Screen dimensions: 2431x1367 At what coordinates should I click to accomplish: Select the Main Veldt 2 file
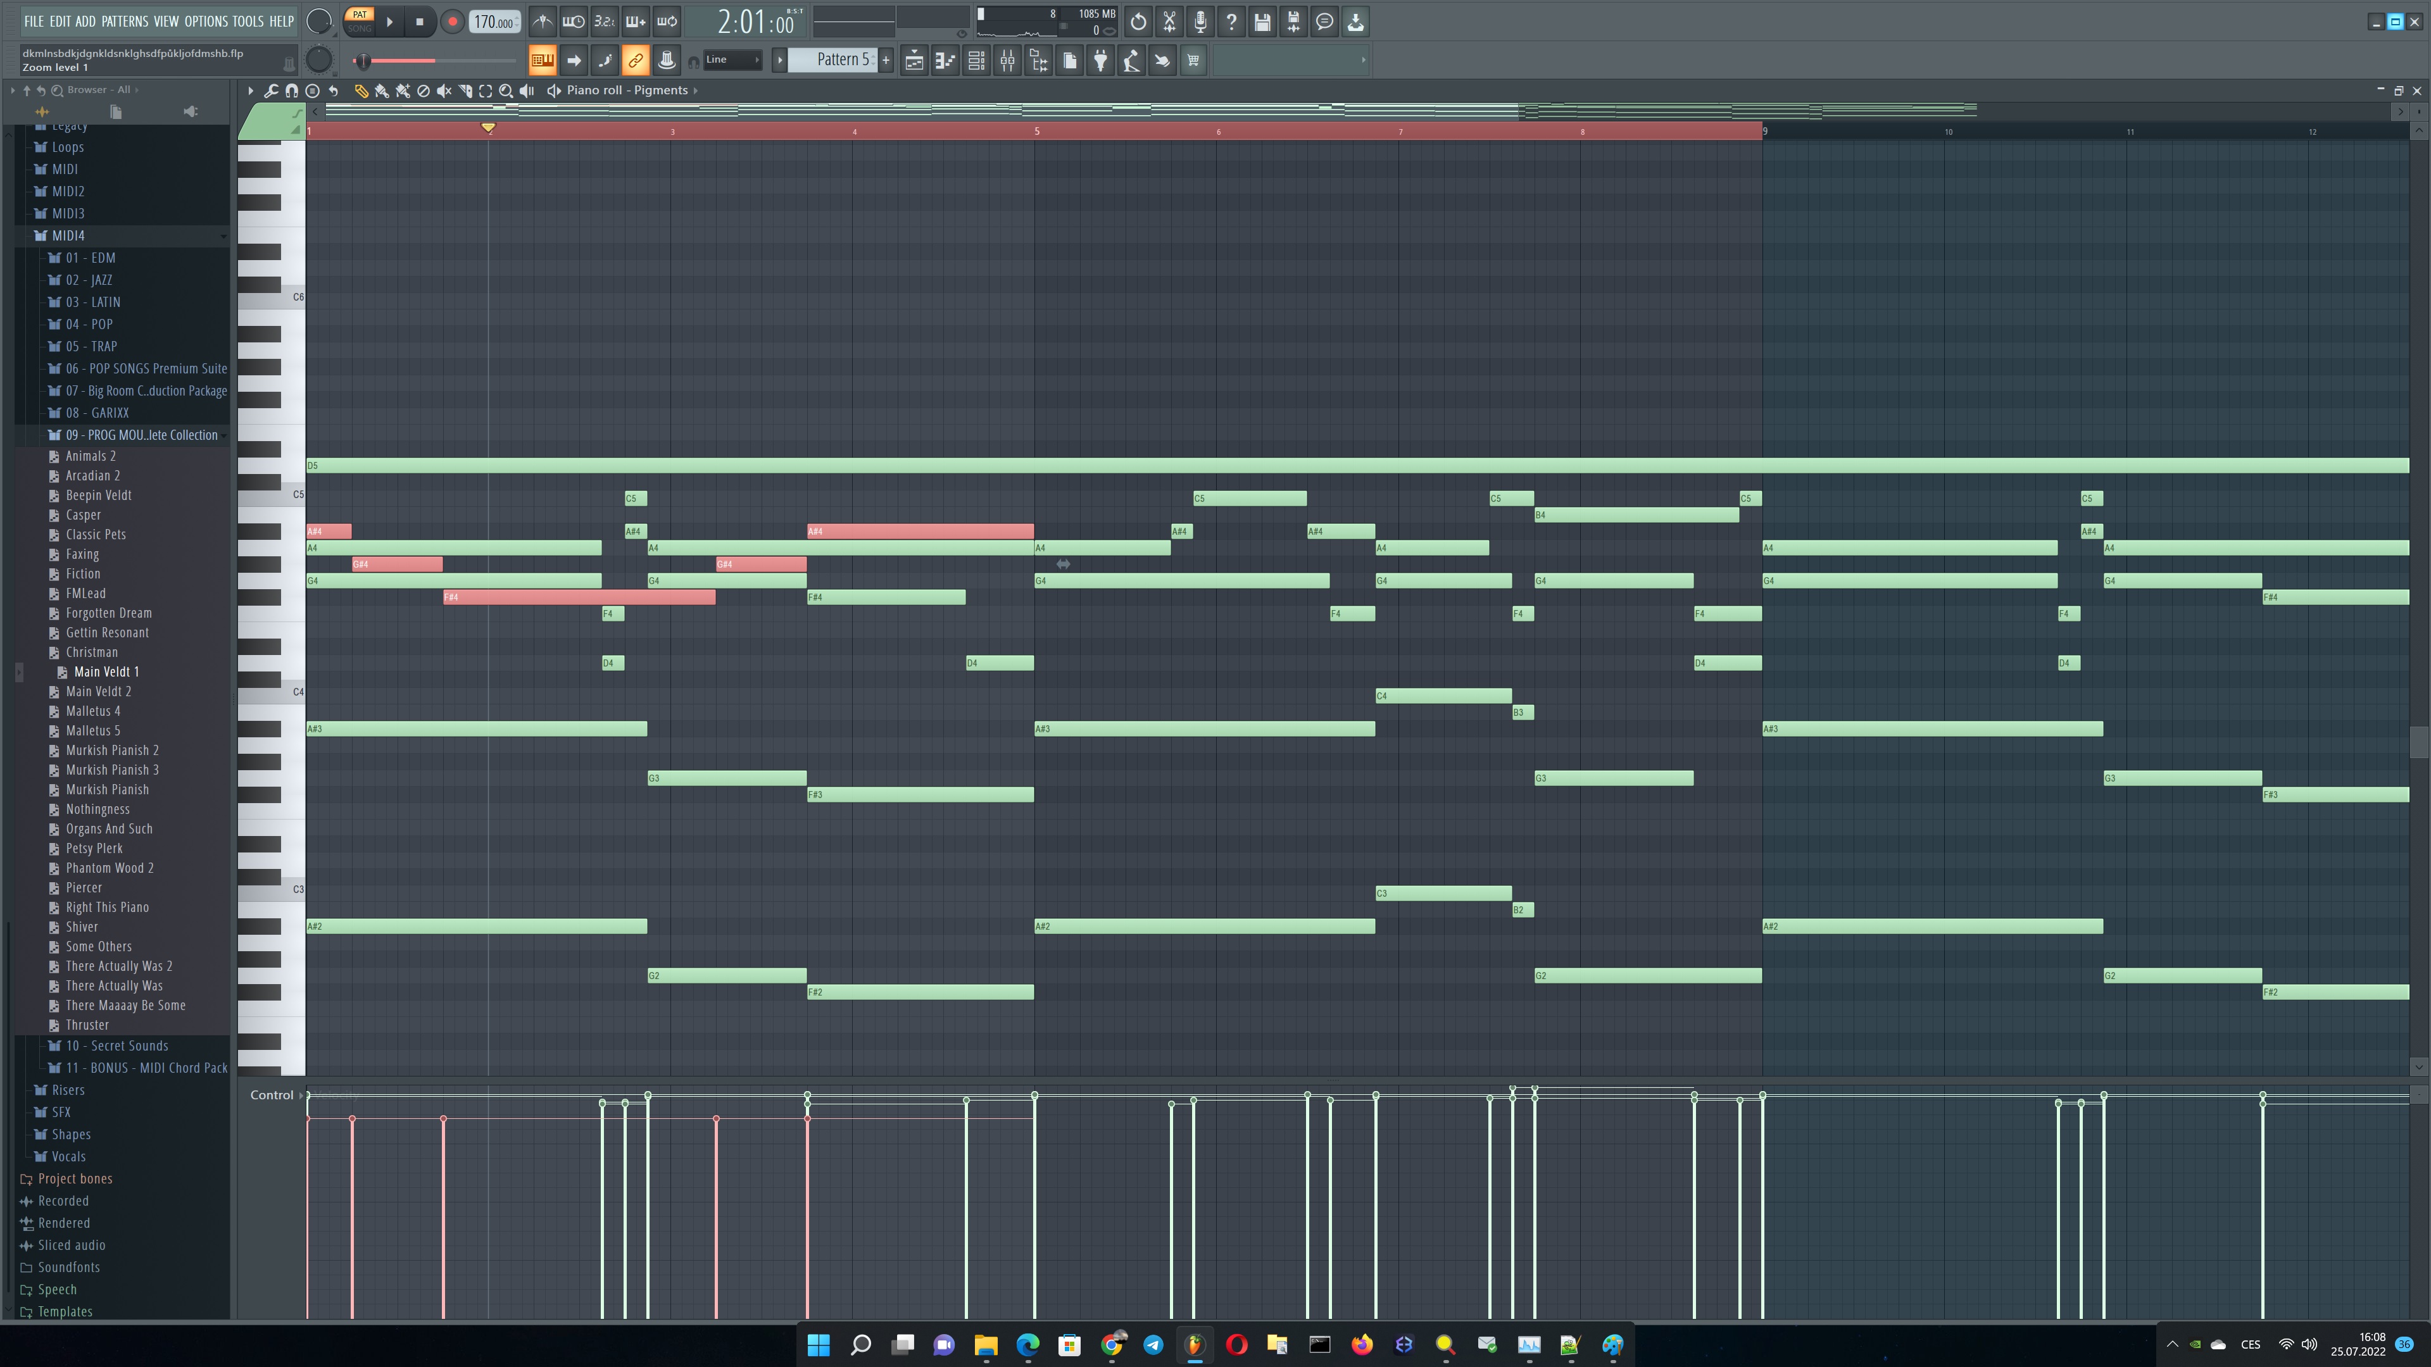(98, 692)
